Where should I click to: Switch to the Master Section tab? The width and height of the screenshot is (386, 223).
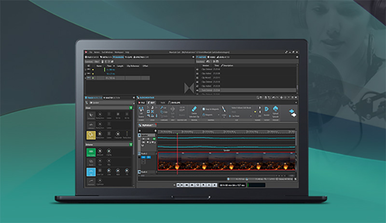point(112,98)
